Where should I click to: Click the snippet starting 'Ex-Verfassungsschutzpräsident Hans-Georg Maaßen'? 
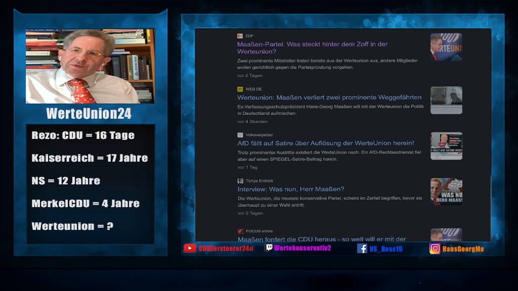(x=330, y=110)
